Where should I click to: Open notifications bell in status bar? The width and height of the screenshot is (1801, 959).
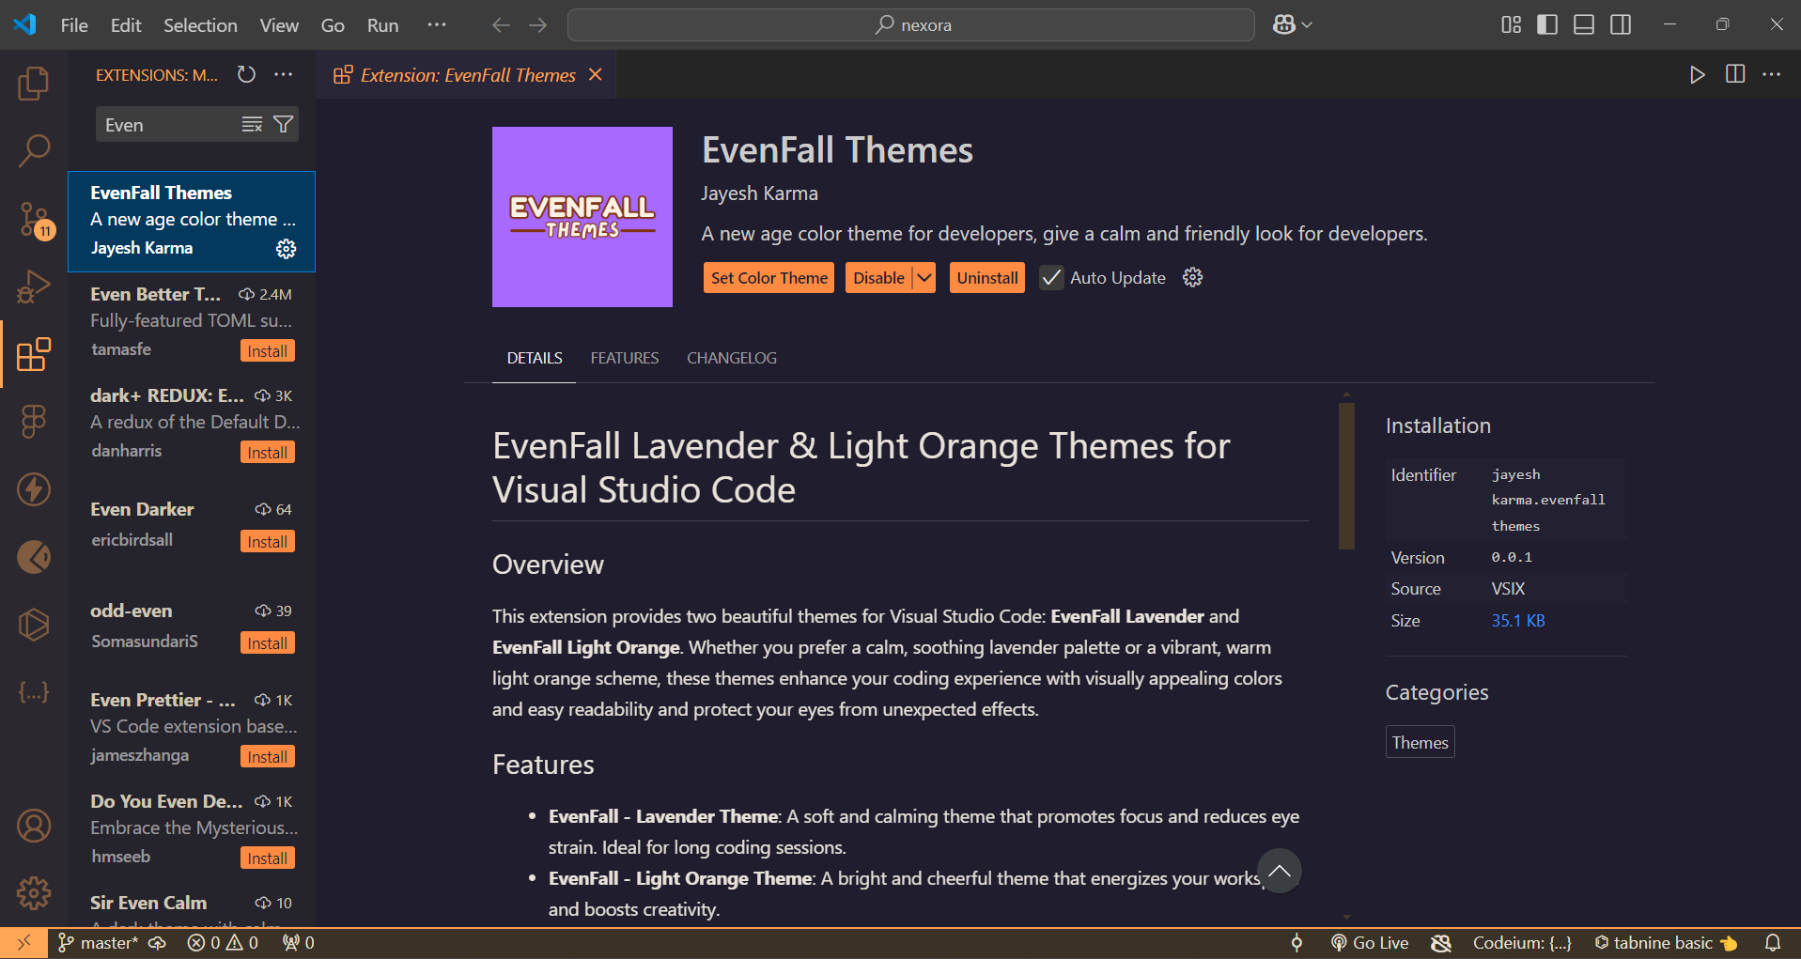tap(1772, 943)
